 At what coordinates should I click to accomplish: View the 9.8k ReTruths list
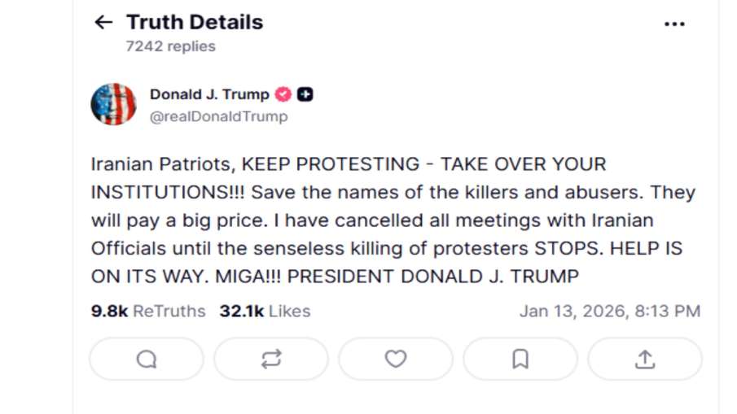(148, 311)
